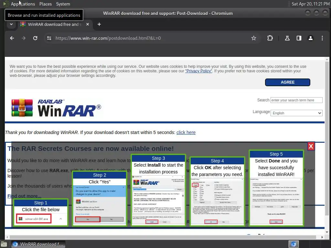Open the extensions puzzle icon

(270, 38)
